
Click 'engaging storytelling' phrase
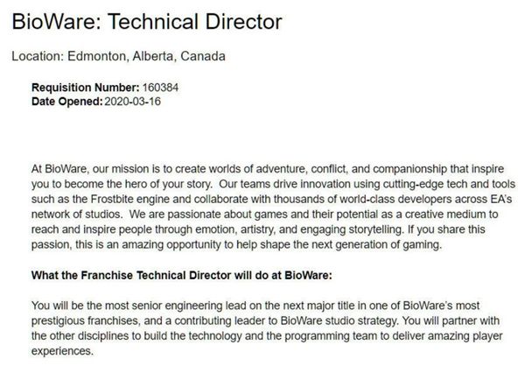351,229
